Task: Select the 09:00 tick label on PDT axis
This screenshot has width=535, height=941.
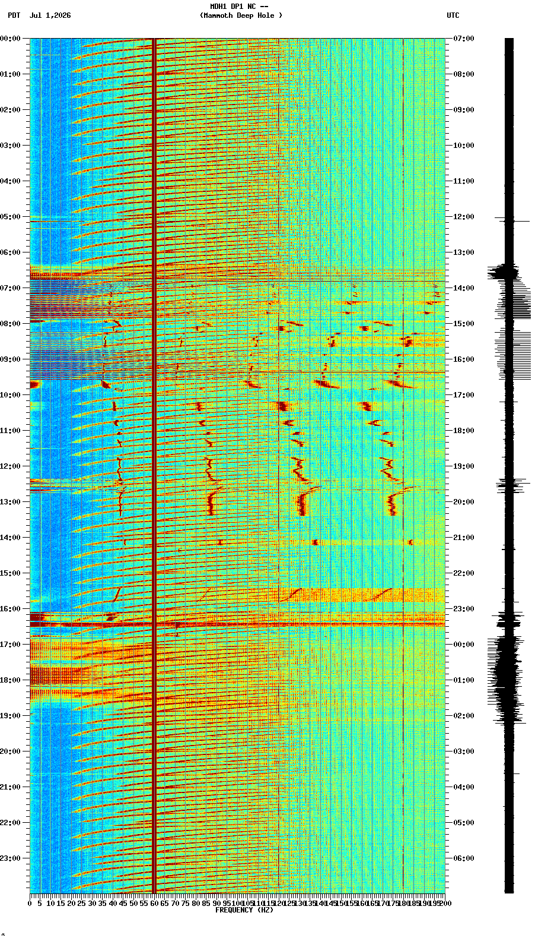Action: tap(10, 359)
